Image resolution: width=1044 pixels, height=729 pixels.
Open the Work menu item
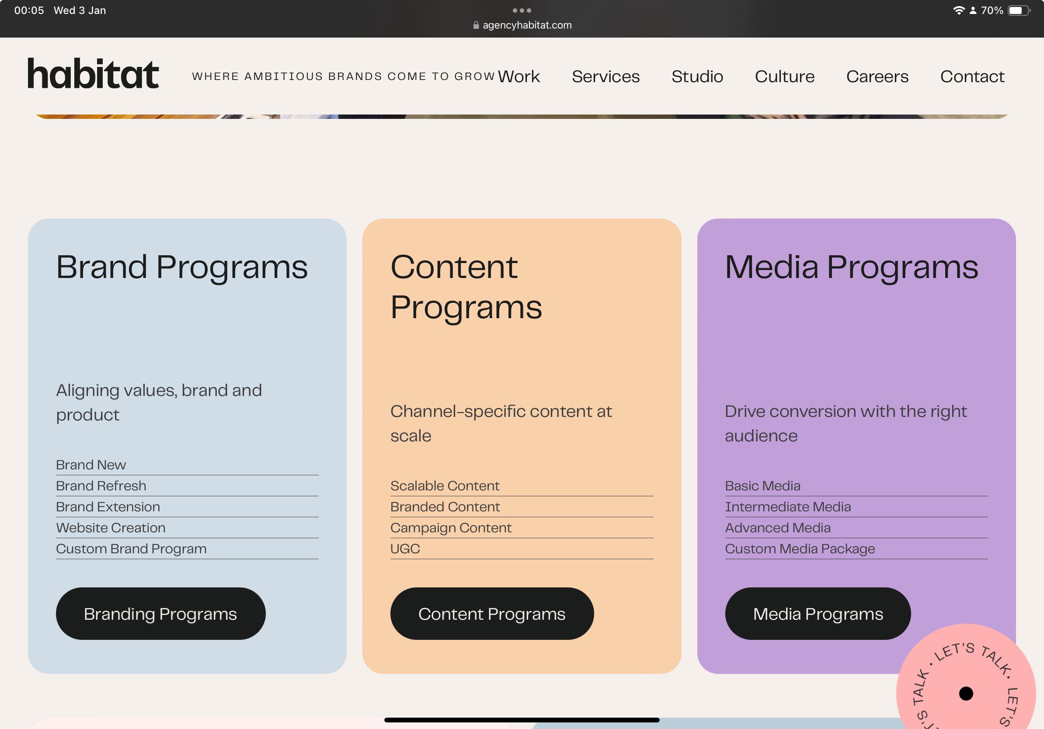click(519, 76)
